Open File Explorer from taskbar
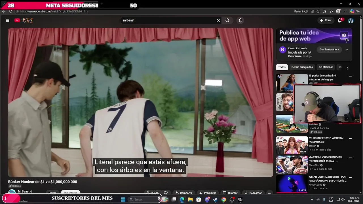The image size is (363, 204). [x=190, y=199]
